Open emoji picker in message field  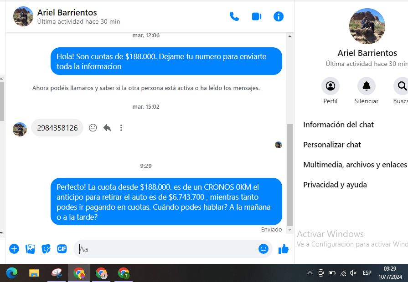coord(263,249)
